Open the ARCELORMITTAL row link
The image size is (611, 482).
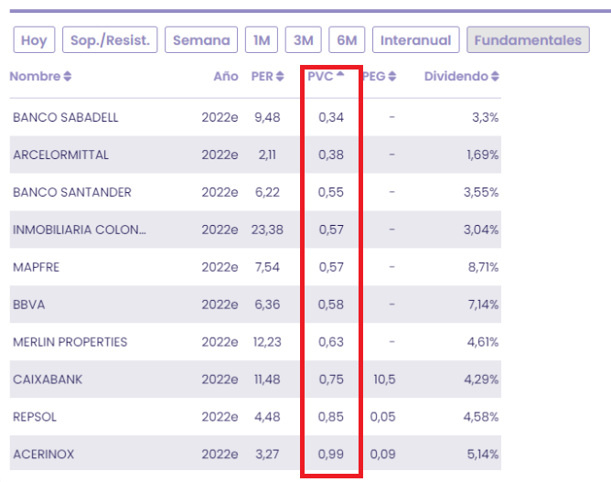point(60,155)
